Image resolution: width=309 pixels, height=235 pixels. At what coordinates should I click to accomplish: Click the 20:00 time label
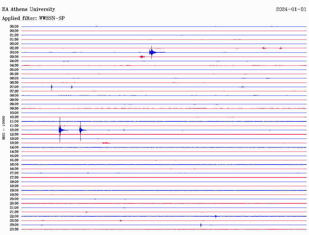tap(14, 199)
